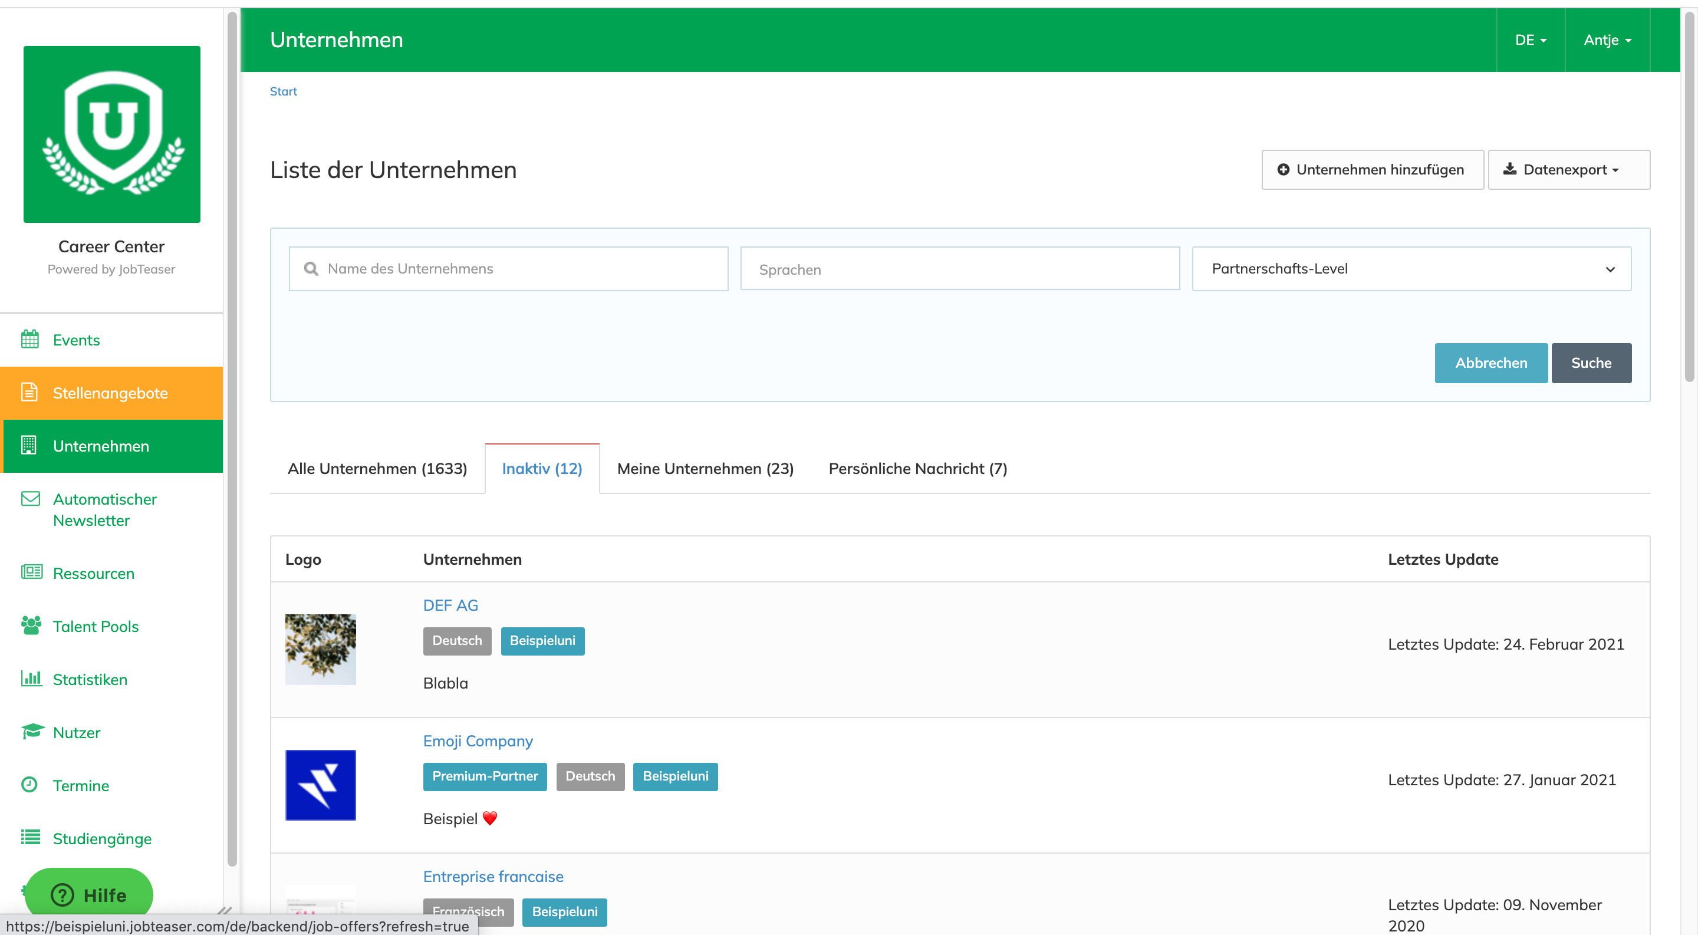The height and width of the screenshot is (935, 1698).
Task: Click the Premium-Partner badge
Action: [x=485, y=776]
